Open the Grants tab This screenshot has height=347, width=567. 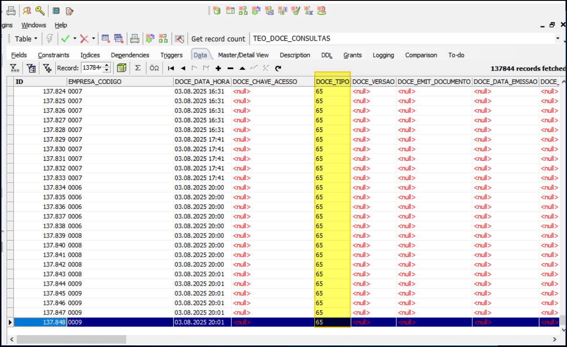352,55
